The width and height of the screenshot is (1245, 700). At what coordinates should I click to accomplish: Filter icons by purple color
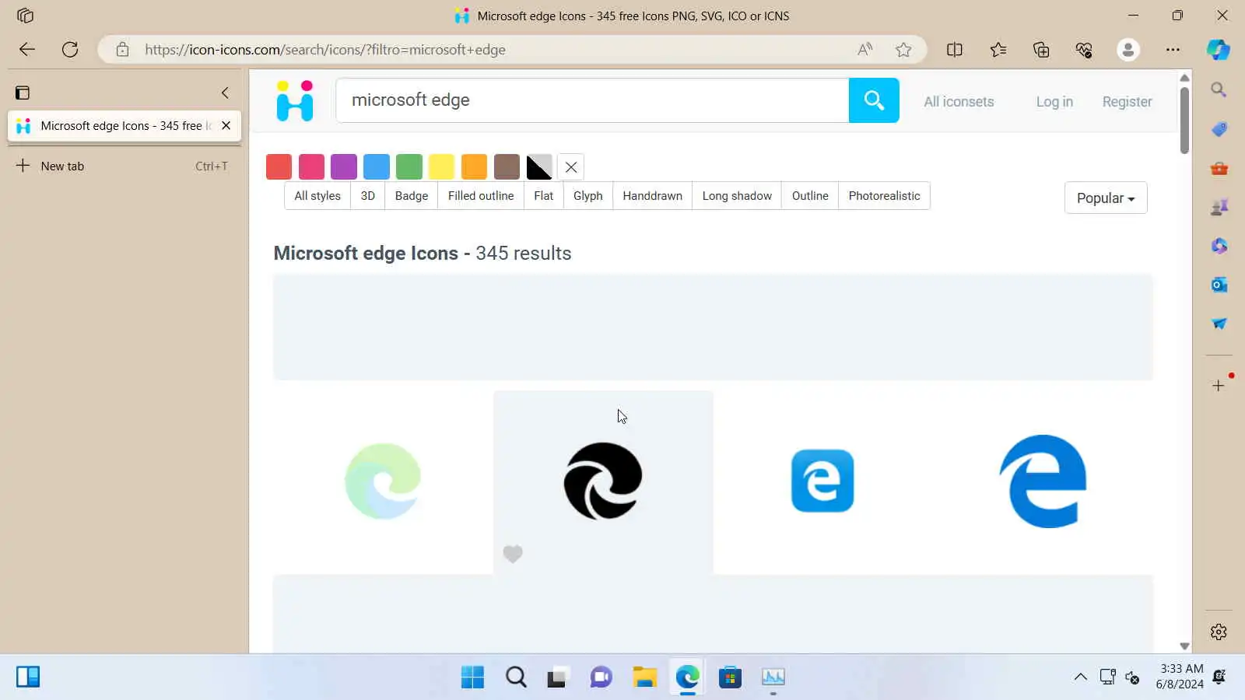[344, 166]
